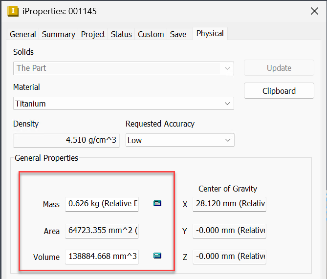Open the Summary tab
Image resolution: width=327 pixels, height=279 pixels.
point(58,34)
